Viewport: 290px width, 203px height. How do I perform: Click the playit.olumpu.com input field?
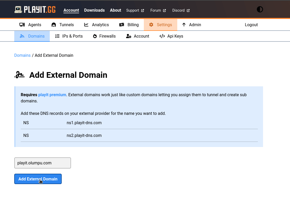pos(43,163)
